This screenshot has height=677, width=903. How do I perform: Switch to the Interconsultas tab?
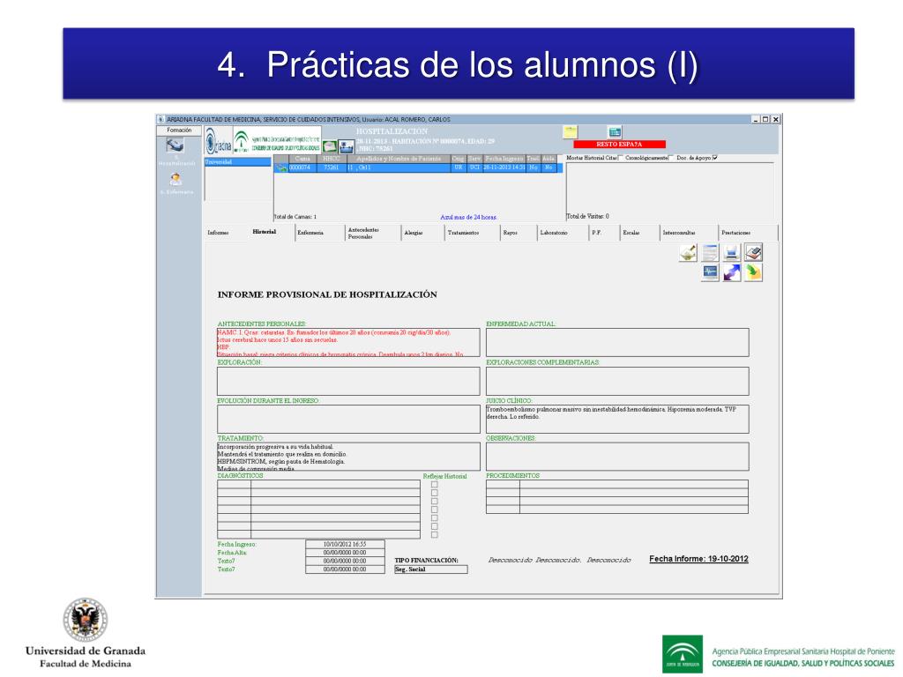679,233
